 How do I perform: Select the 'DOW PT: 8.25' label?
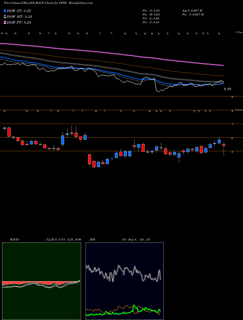click(19, 22)
